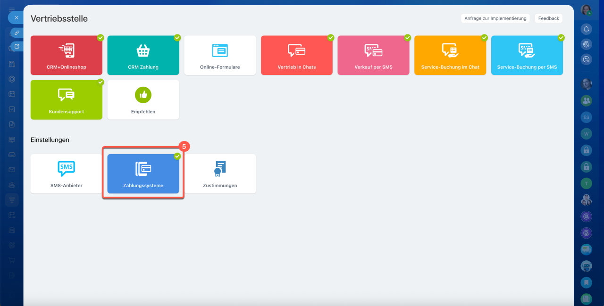The height and width of the screenshot is (306, 604).
Task: Open the CRM Zahlung basket tile
Action: [x=143, y=55]
